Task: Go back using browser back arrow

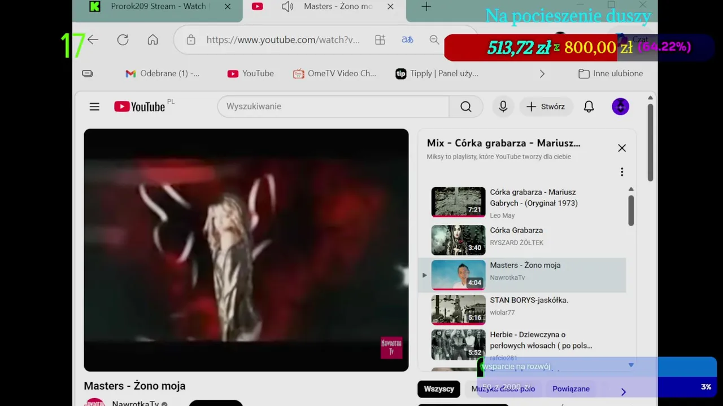Action: tap(93, 39)
